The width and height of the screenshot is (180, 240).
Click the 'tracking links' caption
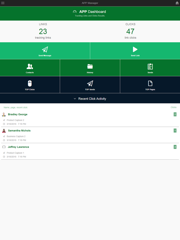click(x=43, y=37)
